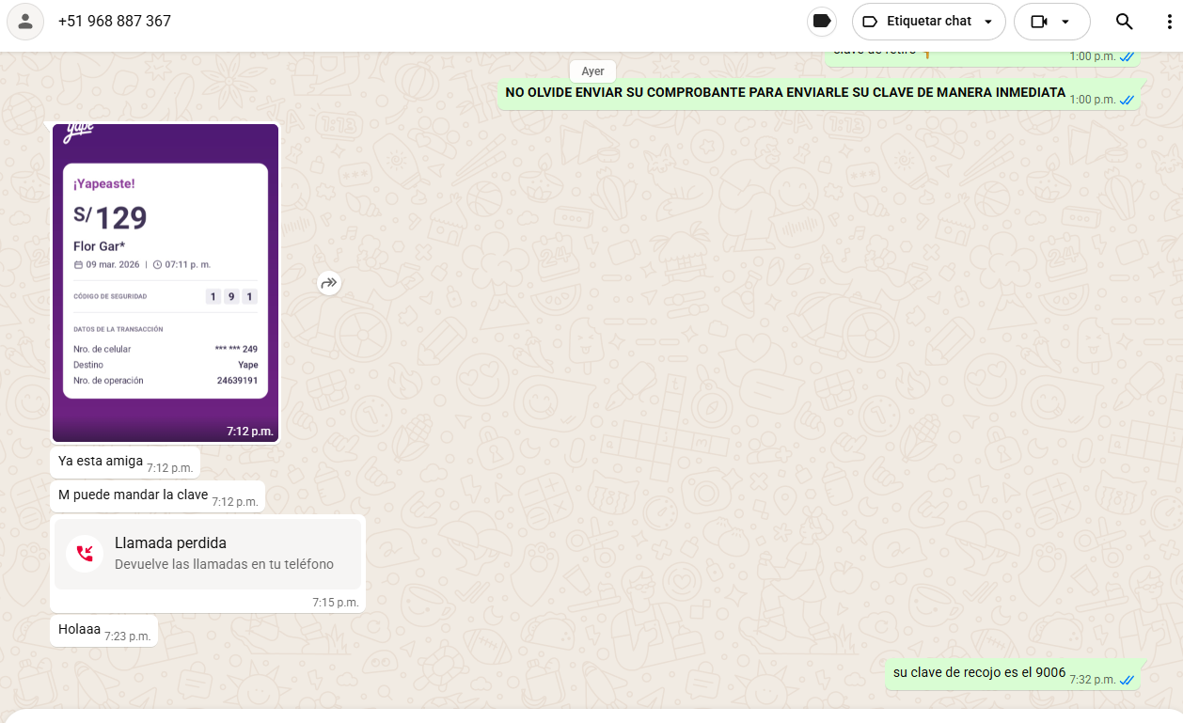Viewport: 1183px width, 723px height.
Task: Open the Yape S/129 receipt image
Action: tap(166, 282)
